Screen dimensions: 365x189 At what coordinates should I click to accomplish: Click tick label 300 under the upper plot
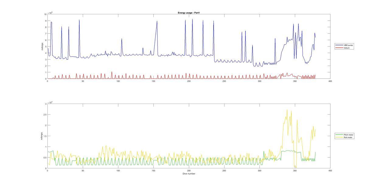click(259, 81)
